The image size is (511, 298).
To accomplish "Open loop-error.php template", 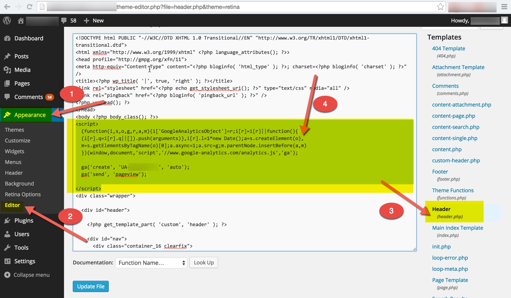I will pyautogui.click(x=450, y=258).
